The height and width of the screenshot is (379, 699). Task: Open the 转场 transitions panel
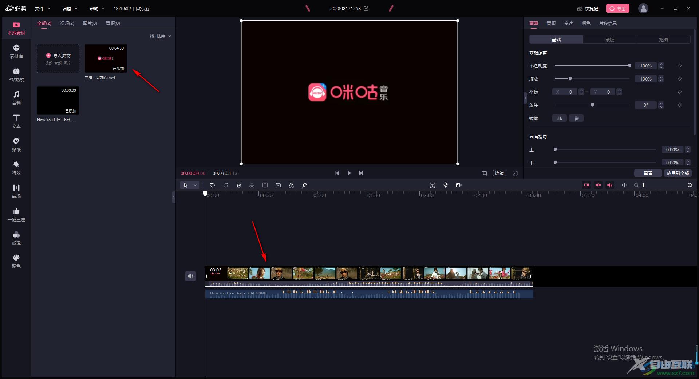pyautogui.click(x=16, y=192)
